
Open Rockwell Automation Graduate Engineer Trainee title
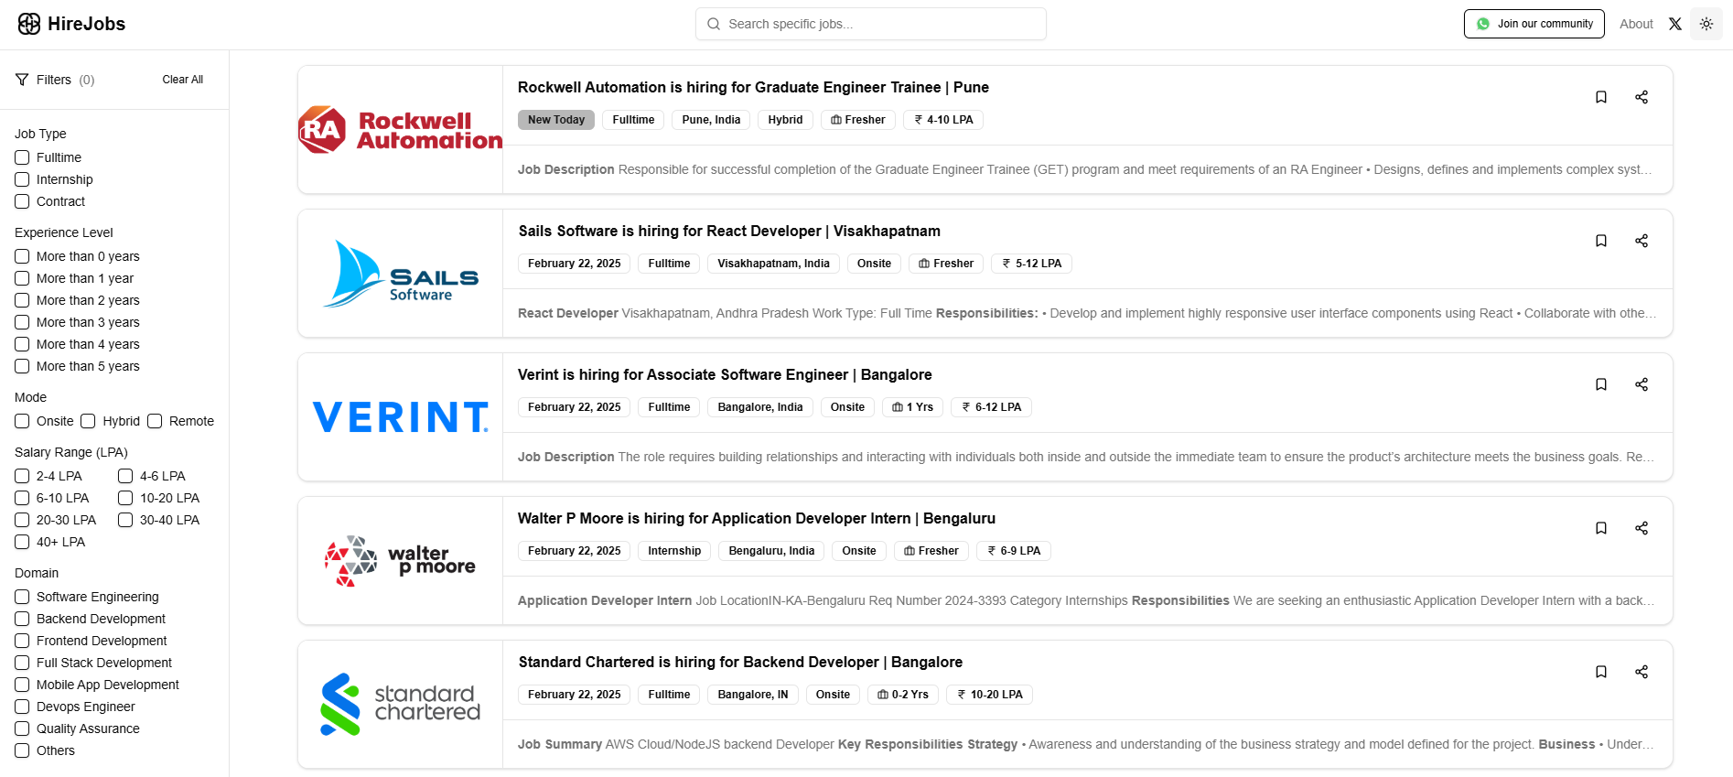pyautogui.click(x=753, y=87)
